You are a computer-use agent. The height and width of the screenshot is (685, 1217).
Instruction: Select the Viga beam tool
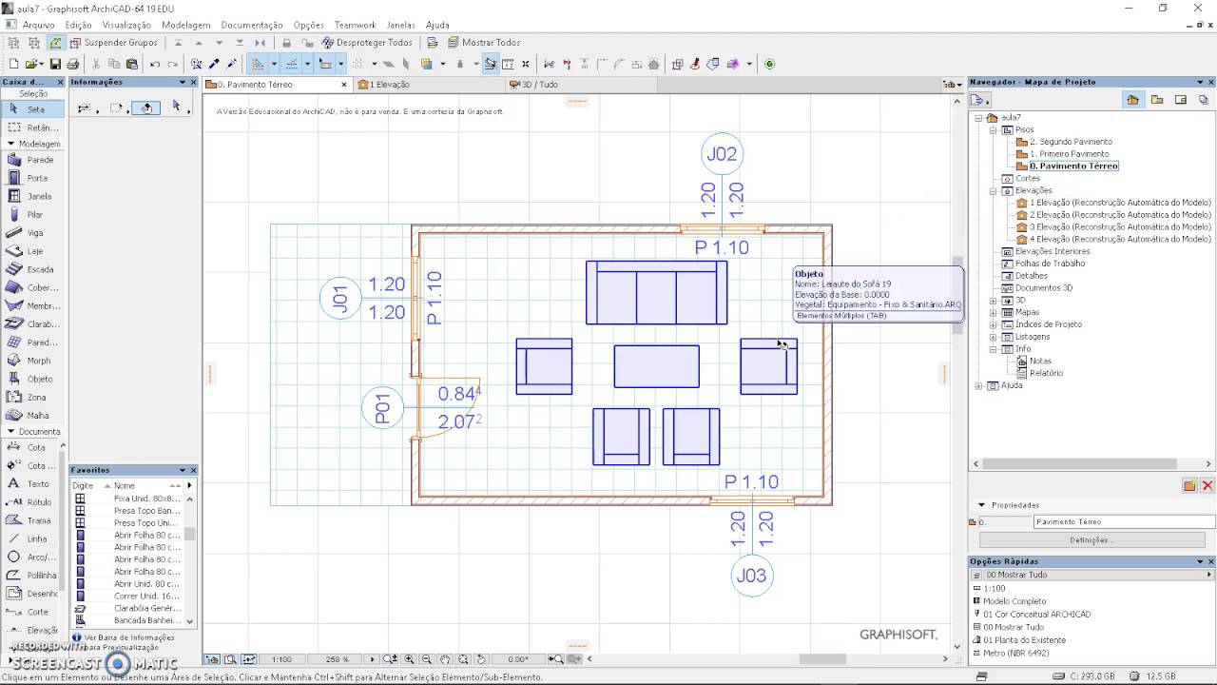pyautogui.click(x=33, y=233)
